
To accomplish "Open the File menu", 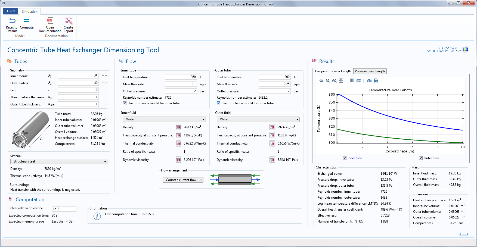I will [11, 11].
